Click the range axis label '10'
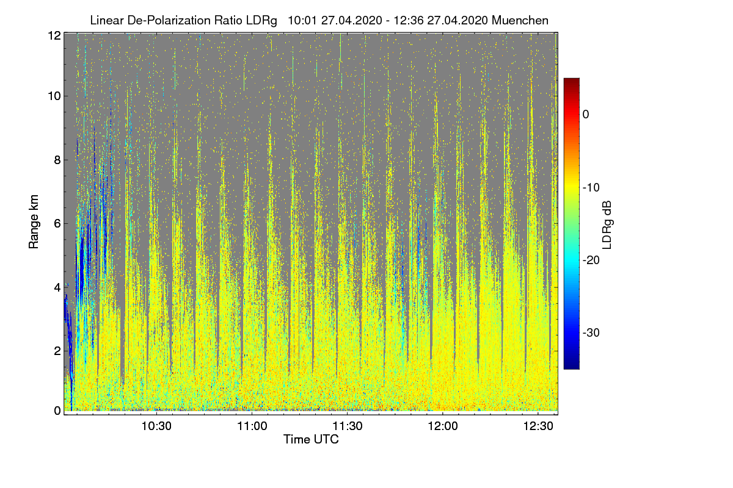Viewport: 733px width, 488px height. 54,96
